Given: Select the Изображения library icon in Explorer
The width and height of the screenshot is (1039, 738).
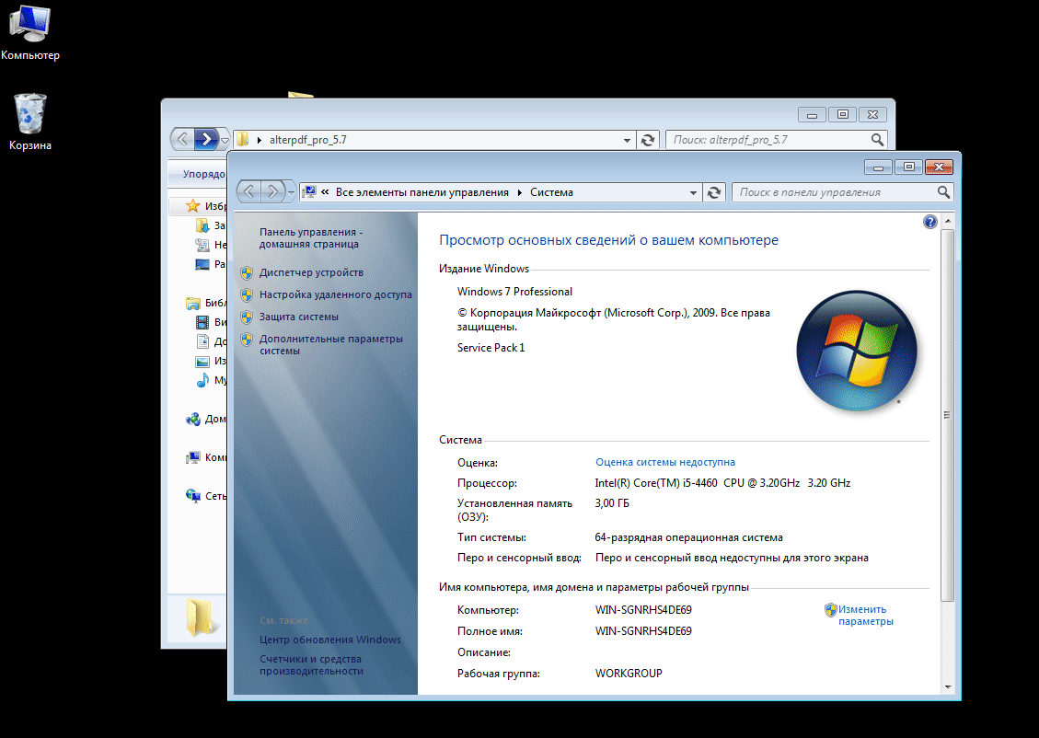Looking at the screenshot, I should pos(202,362).
